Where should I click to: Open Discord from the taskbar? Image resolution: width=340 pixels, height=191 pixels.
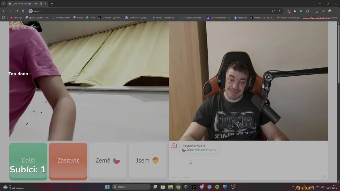pyautogui.click(x=202, y=187)
